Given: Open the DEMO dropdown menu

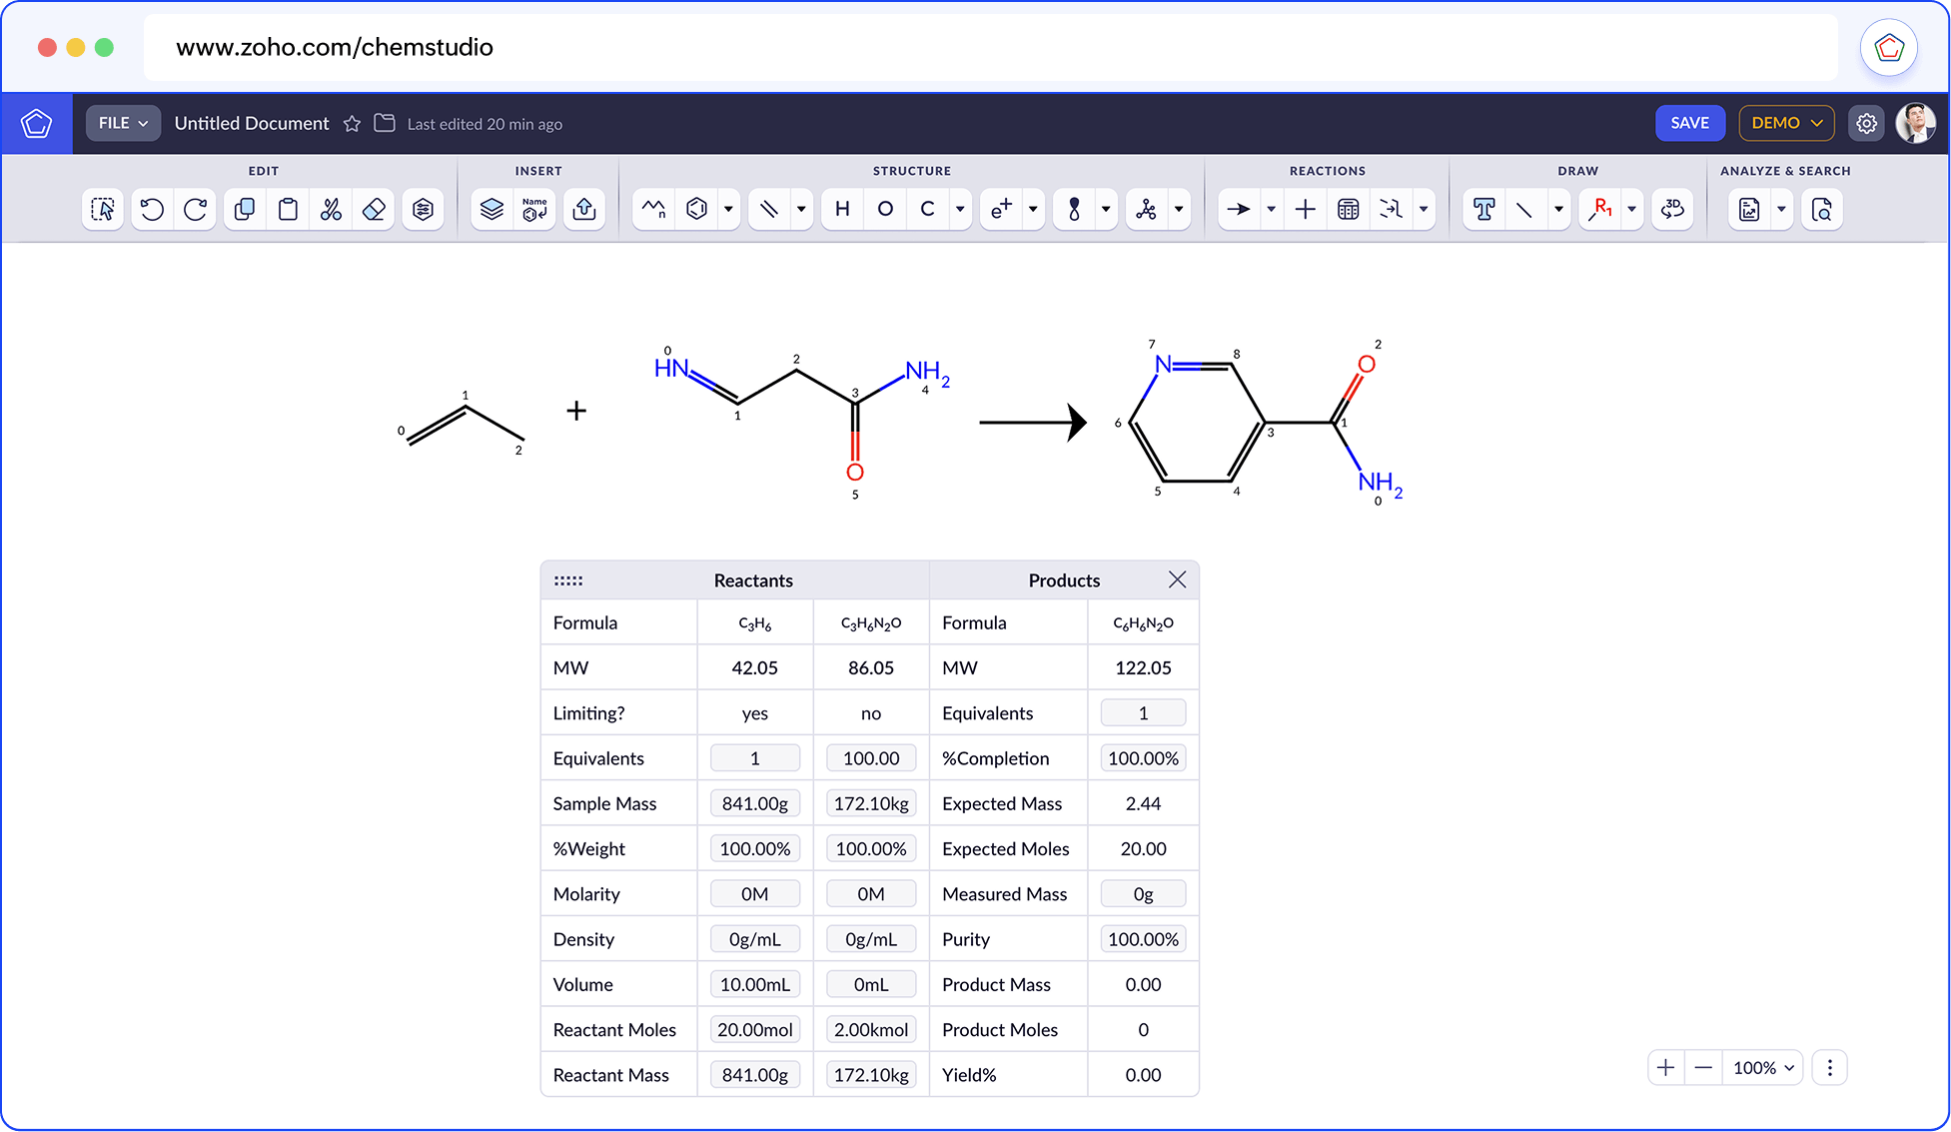Looking at the screenshot, I should [x=1786, y=122].
